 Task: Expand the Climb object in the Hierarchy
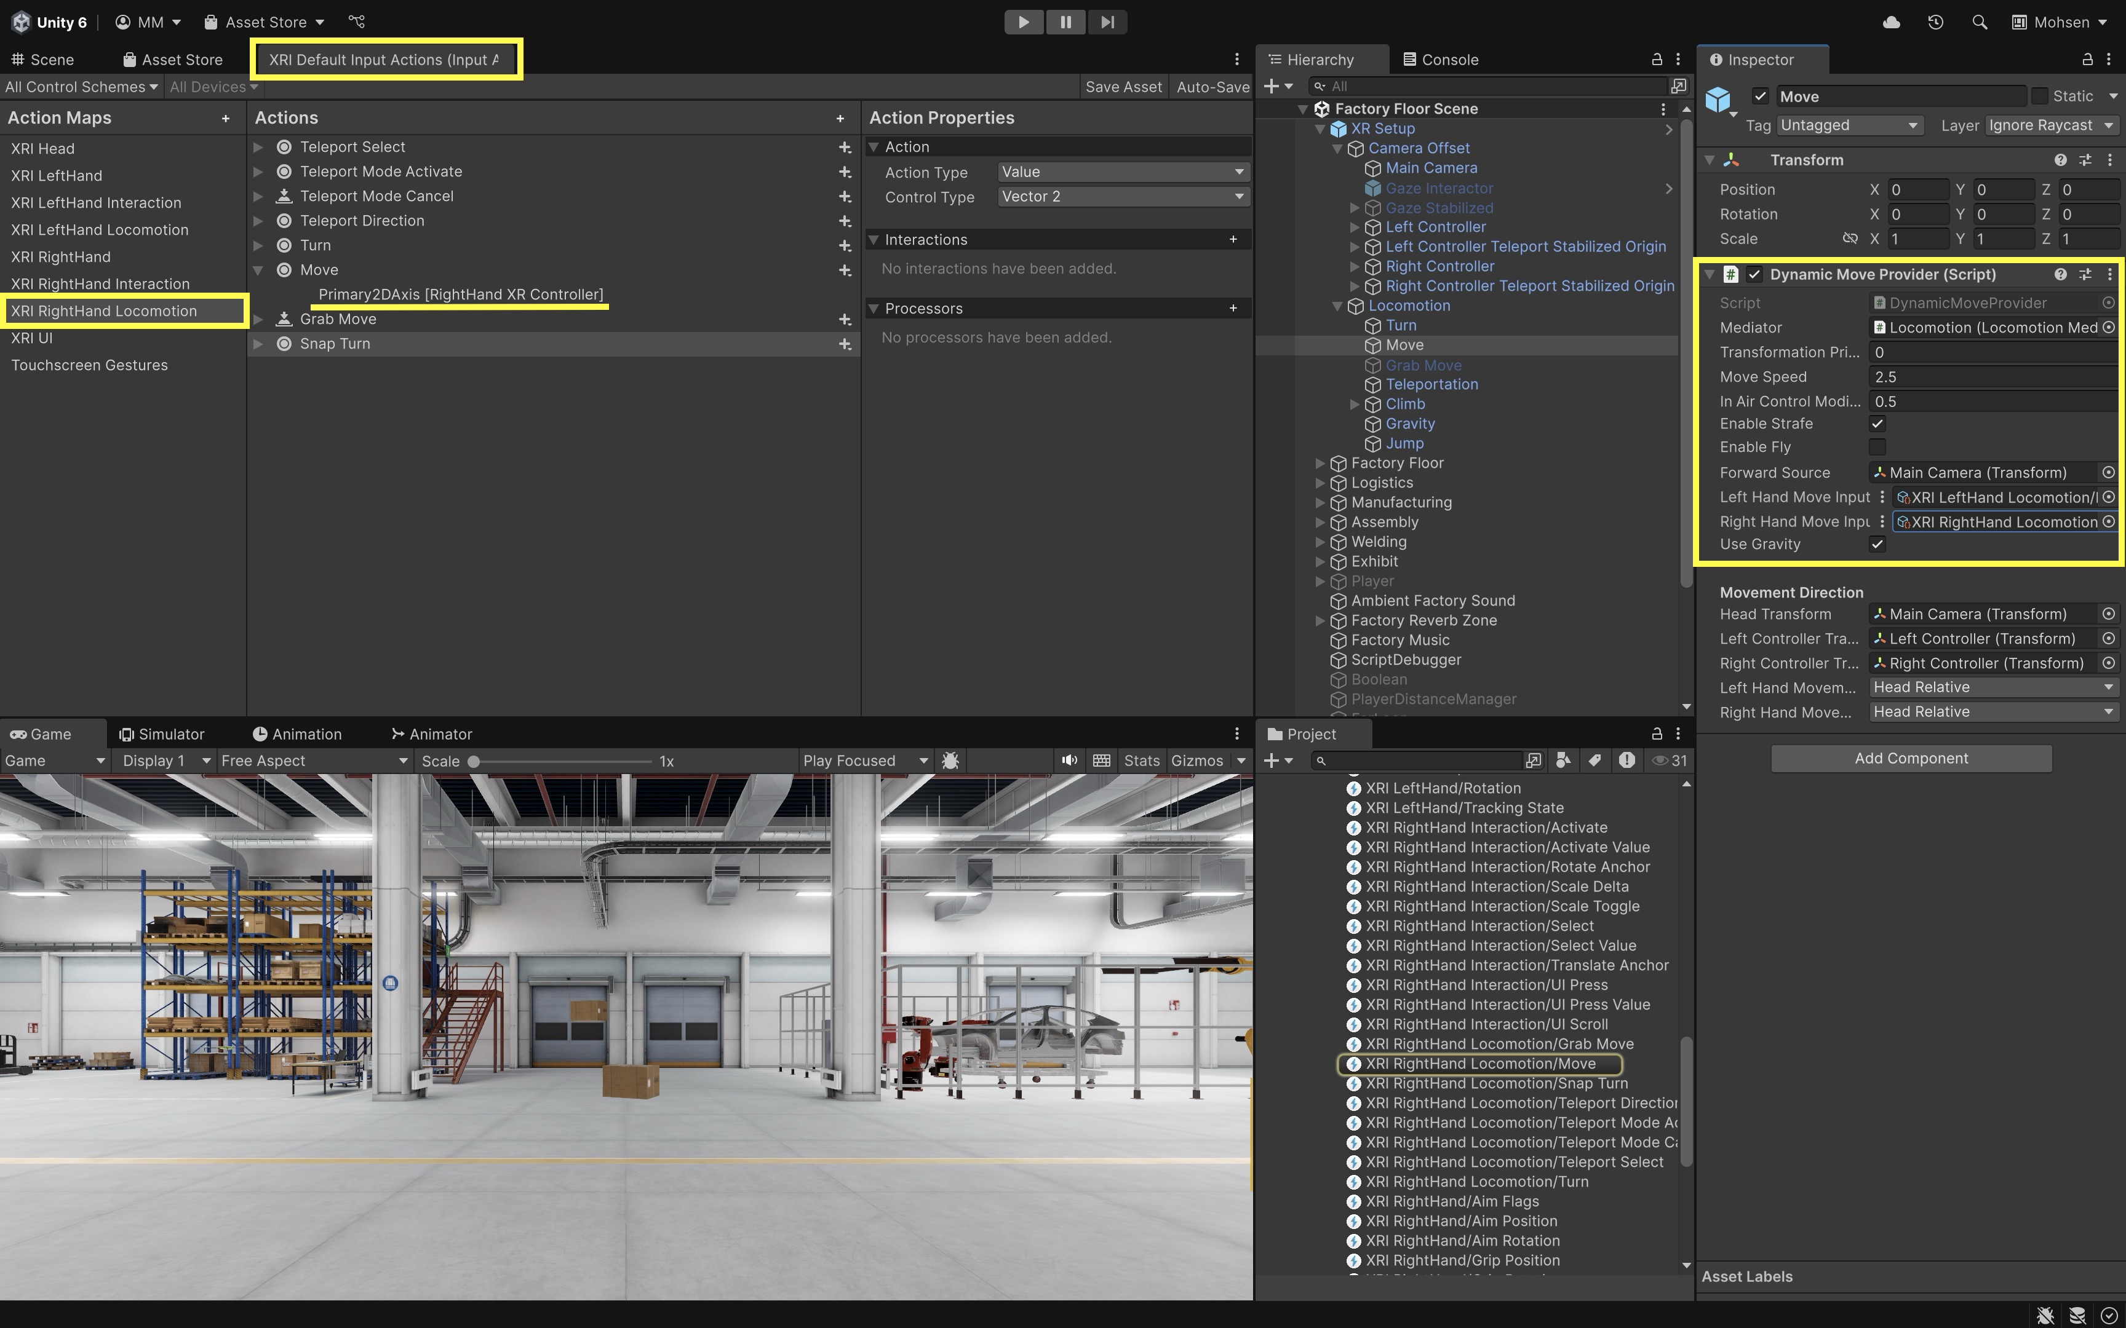(x=1355, y=404)
